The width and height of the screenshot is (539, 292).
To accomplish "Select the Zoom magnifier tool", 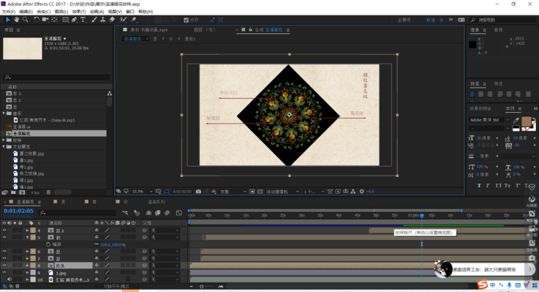I will [x=26, y=20].
